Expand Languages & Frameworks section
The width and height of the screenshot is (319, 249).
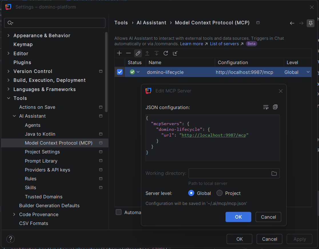[x=8, y=89]
